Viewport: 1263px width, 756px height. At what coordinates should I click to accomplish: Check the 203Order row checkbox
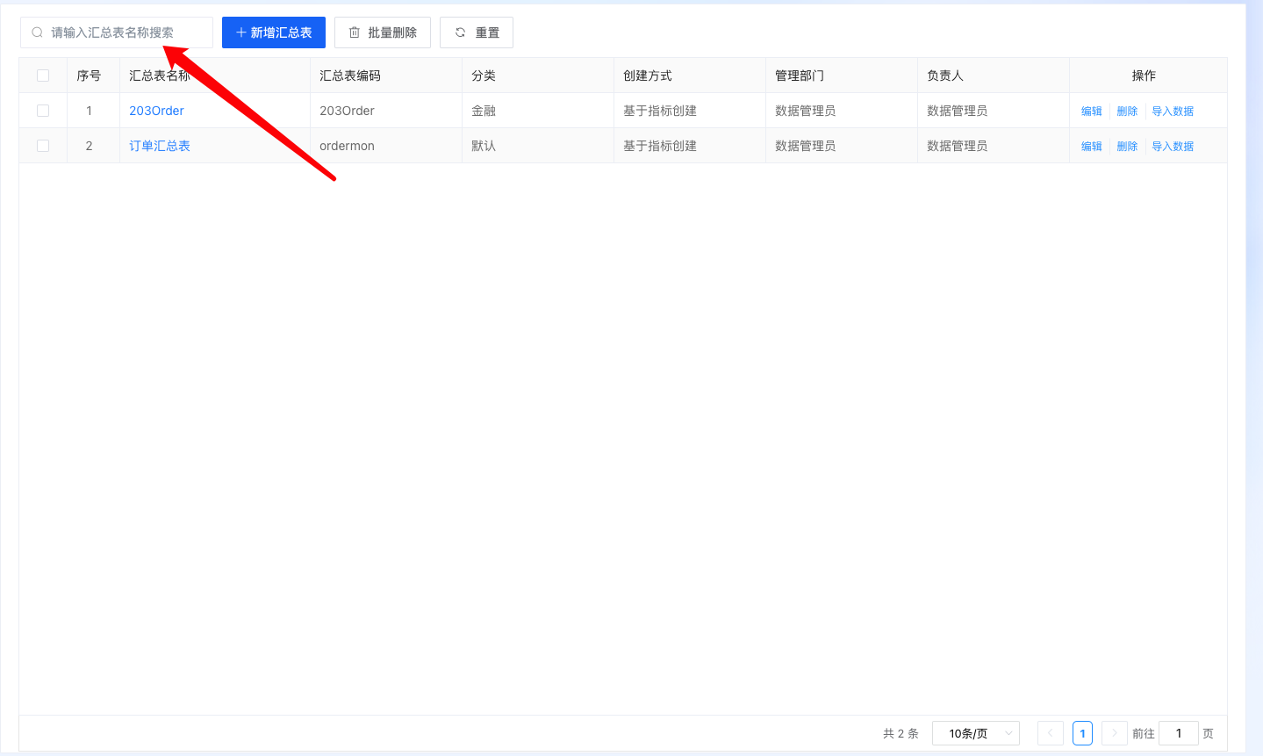pyautogui.click(x=43, y=111)
